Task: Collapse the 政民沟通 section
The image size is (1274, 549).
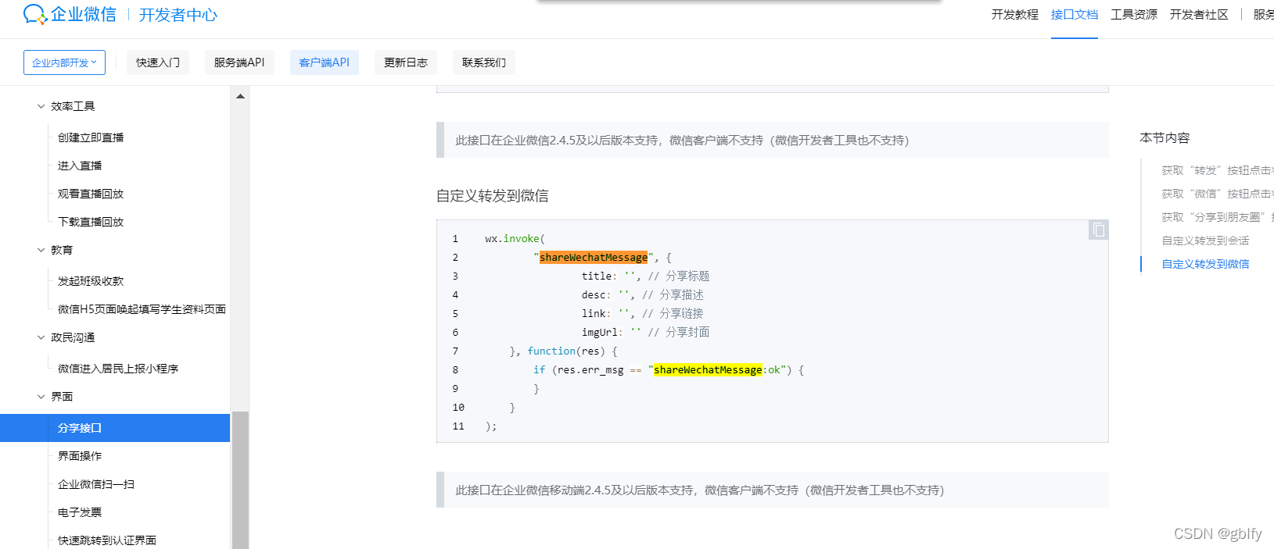Action: pos(41,337)
